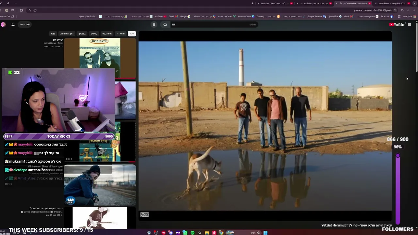This screenshot has width=418, height=235.
Task: Open the YouTube account avatar menu
Action: [x=3, y=24]
